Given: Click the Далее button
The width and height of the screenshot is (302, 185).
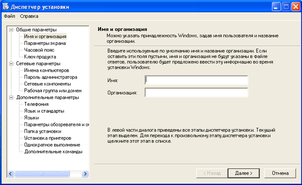Looking at the screenshot, I should 243,173.
